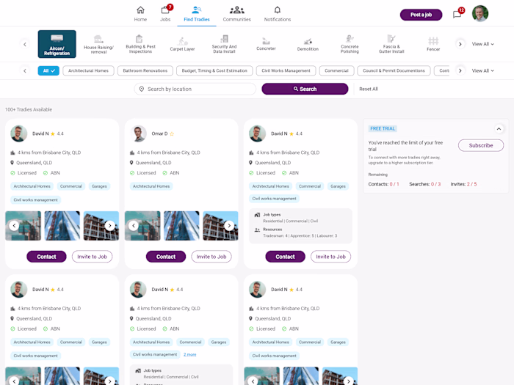Click Search by location field
This screenshot has width=514, height=385.
(195, 89)
